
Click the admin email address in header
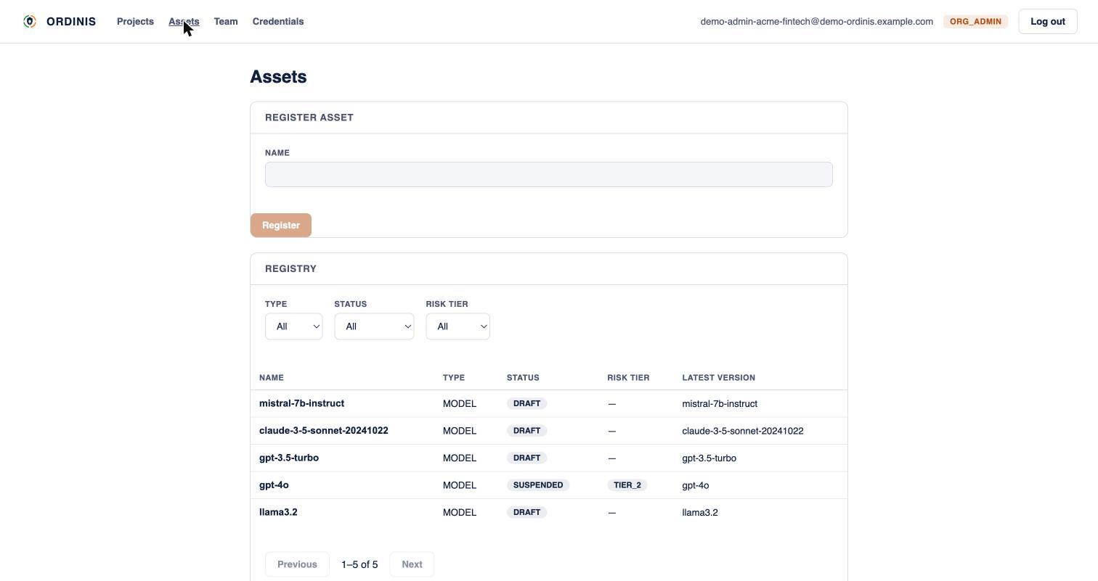817,22
